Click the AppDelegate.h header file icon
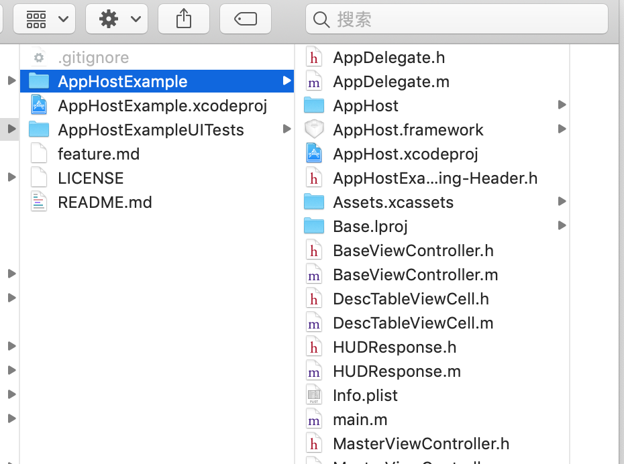Viewport: 624px width, 464px height. pyautogui.click(x=313, y=58)
